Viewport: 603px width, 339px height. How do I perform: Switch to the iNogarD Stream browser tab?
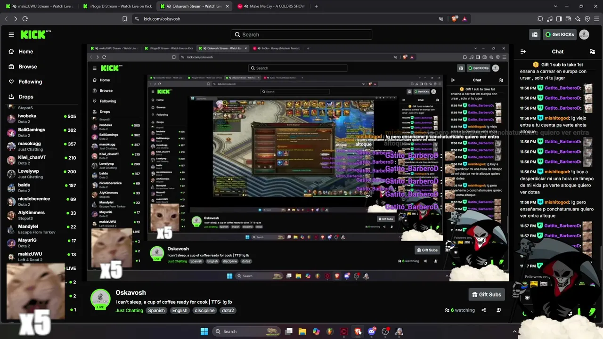[117, 6]
